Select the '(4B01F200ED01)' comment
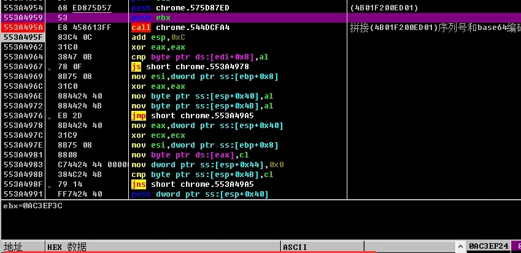Viewport: 521px width, 253px height. [x=384, y=8]
